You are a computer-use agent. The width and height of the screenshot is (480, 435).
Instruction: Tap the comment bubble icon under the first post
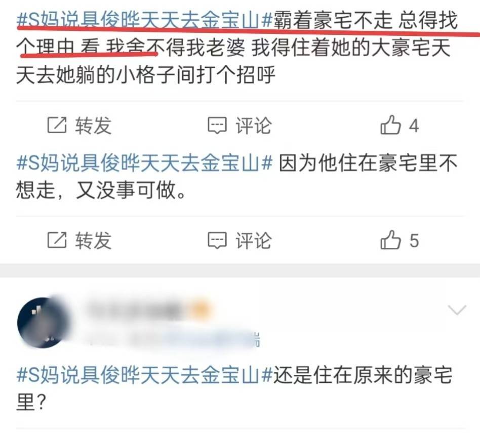pyautogui.click(x=217, y=125)
